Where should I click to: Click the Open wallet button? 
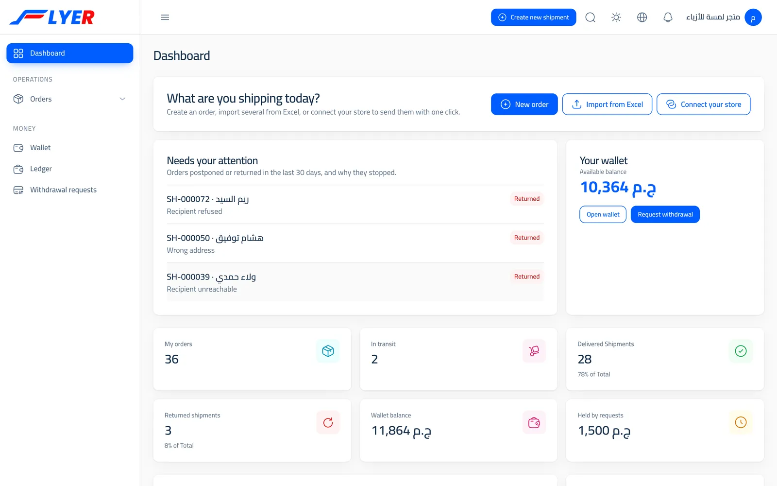603,214
